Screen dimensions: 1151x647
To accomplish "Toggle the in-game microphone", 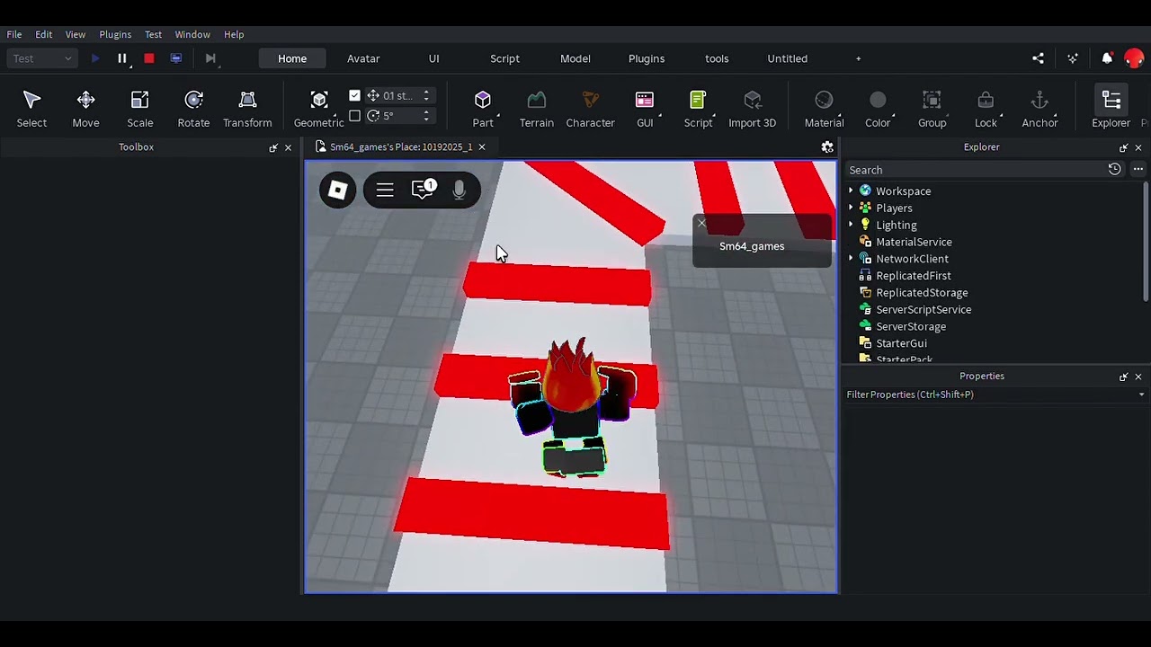I will pyautogui.click(x=459, y=190).
